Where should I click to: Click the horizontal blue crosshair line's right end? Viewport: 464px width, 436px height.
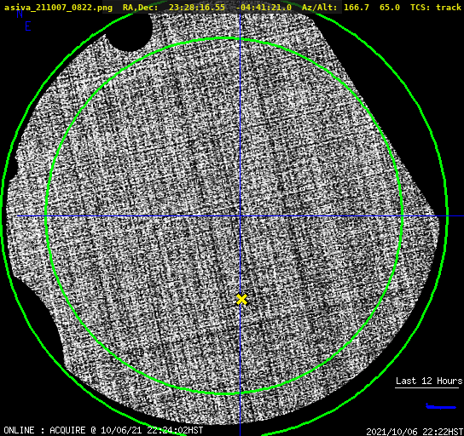point(455,216)
